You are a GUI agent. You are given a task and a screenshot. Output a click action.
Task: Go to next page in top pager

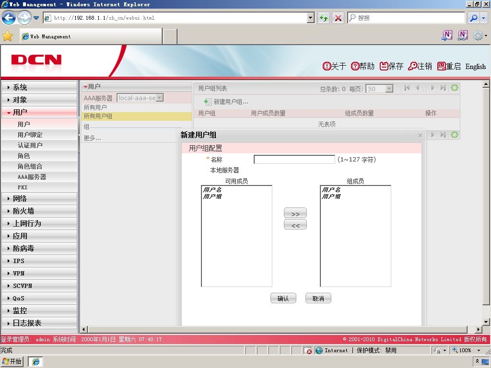click(x=433, y=88)
